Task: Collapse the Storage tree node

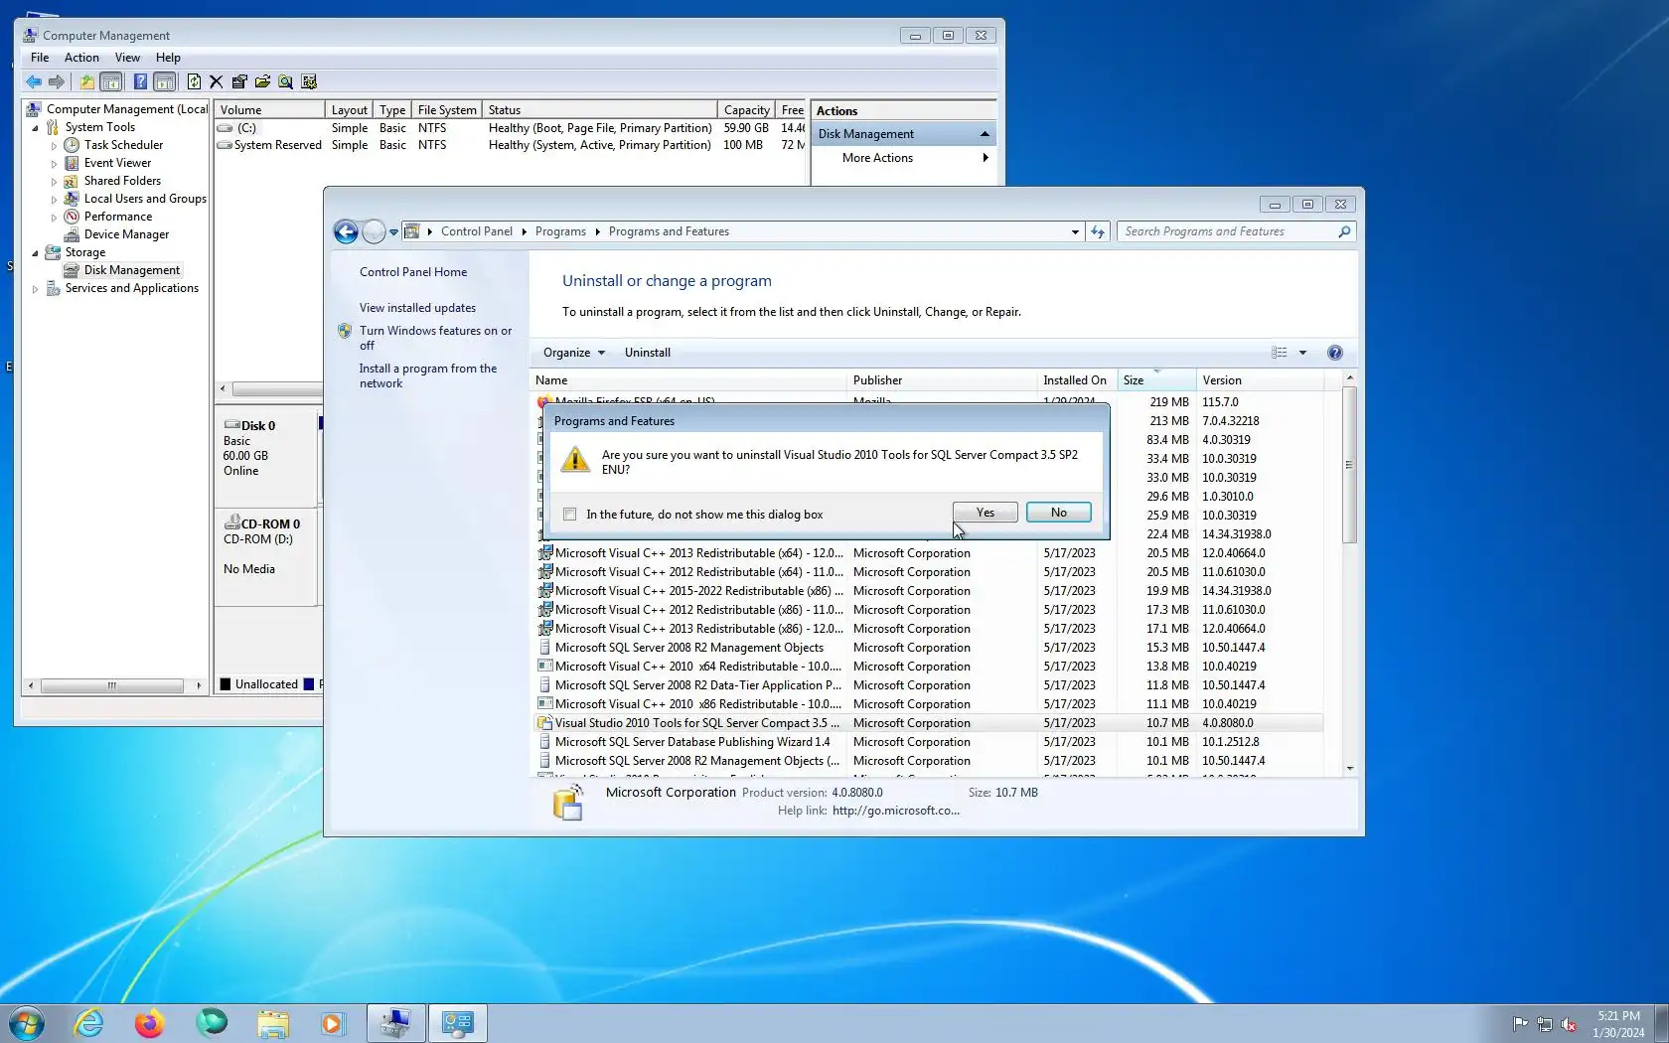Action: click(35, 253)
